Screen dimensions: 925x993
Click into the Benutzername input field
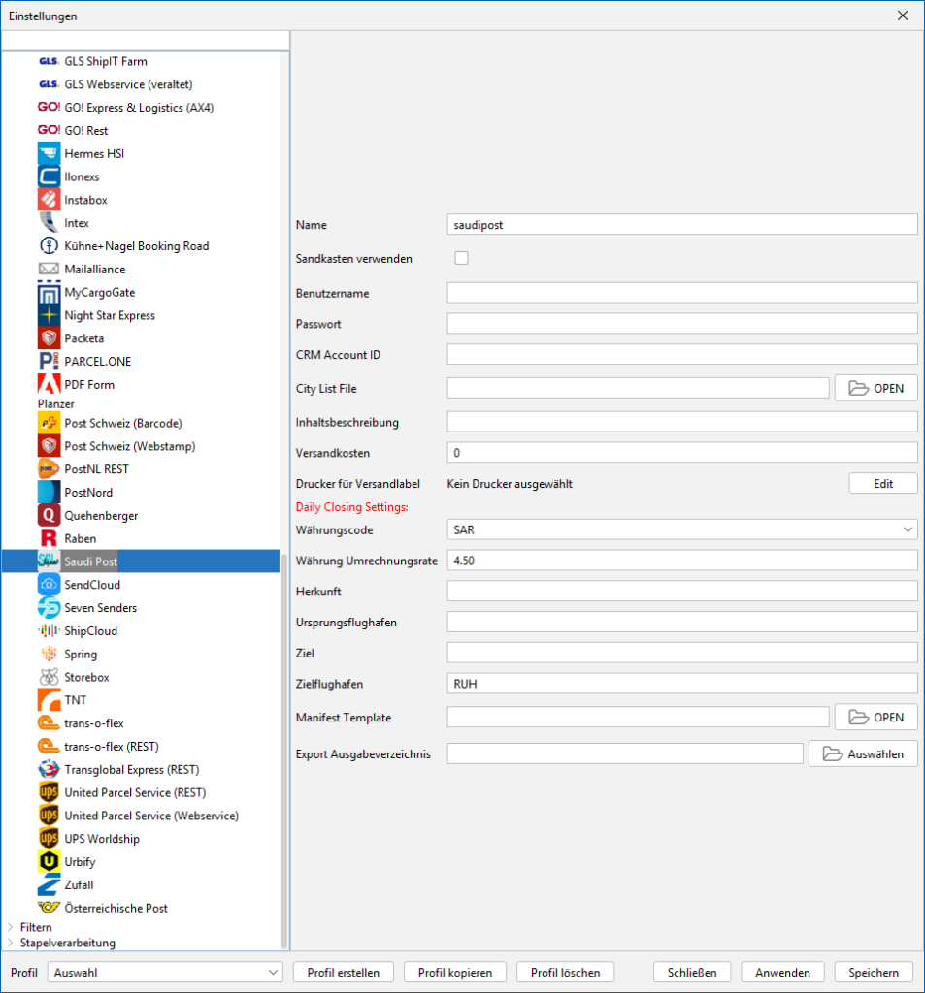681,293
